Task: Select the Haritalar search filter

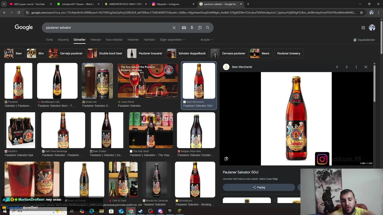Action: [149, 40]
